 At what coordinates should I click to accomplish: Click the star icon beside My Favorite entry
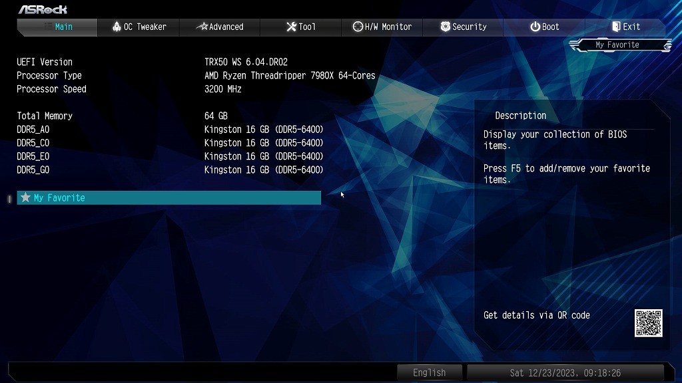25,197
